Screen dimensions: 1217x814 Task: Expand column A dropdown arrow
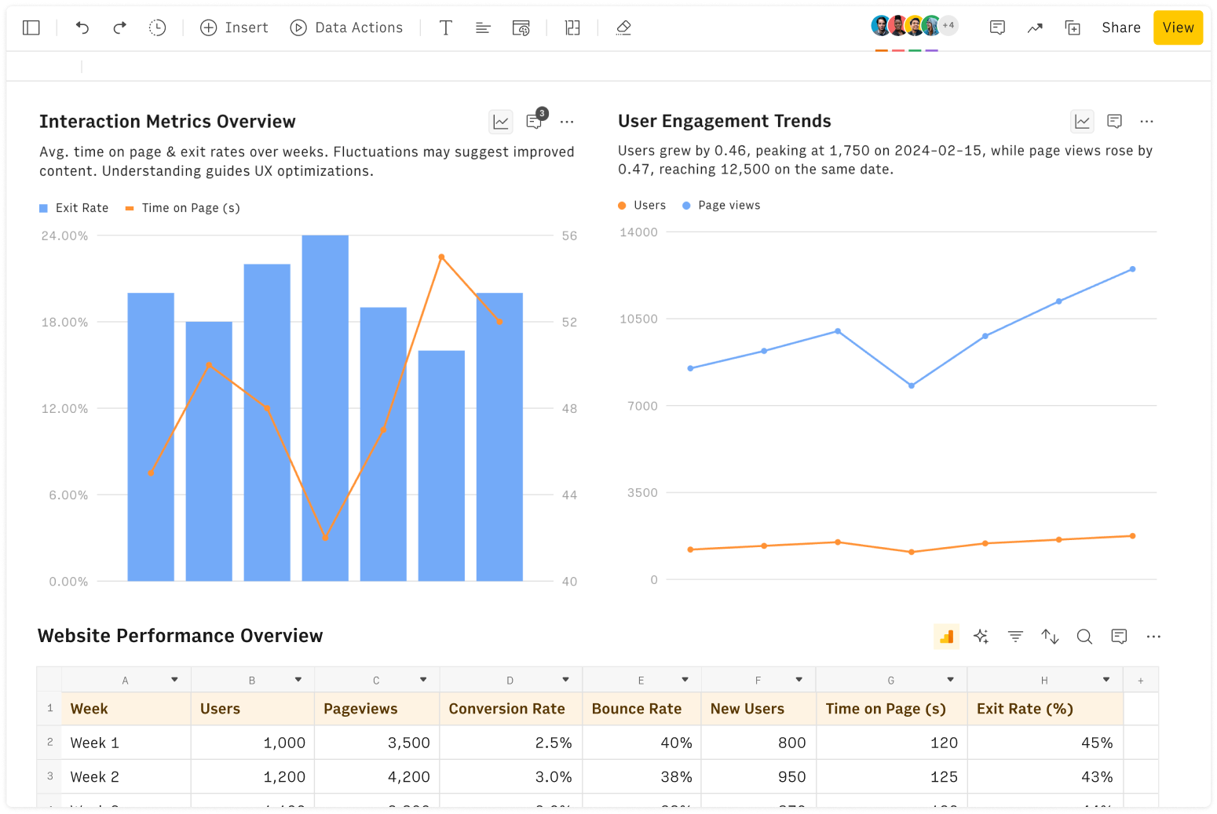click(x=174, y=680)
